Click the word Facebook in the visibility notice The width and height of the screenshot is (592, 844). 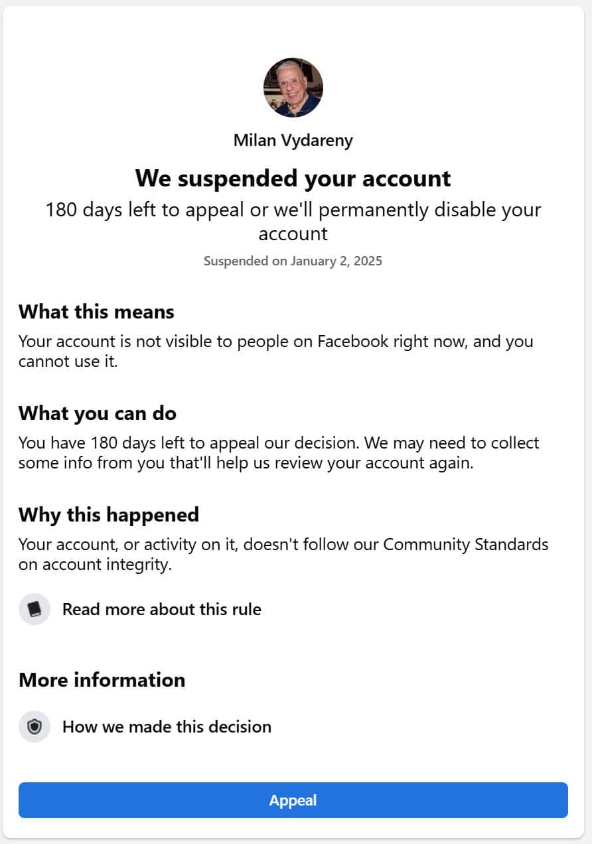coord(352,342)
